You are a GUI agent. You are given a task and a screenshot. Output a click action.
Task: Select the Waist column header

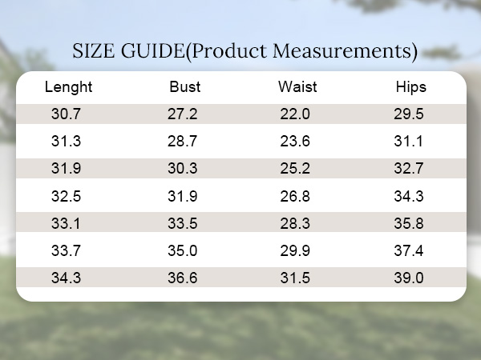[x=297, y=87]
